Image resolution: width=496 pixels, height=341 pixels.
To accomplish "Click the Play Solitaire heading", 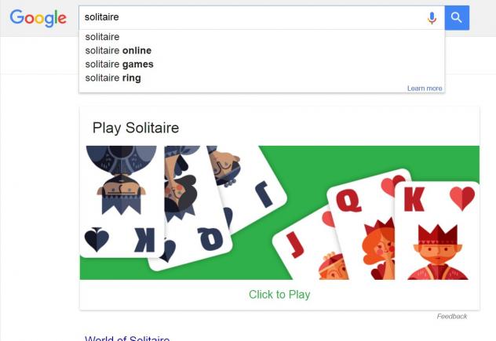I will pos(136,128).
